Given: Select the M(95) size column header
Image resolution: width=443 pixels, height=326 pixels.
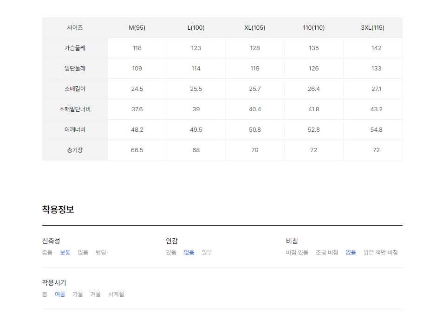Looking at the screenshot, I should click(137, 28).
